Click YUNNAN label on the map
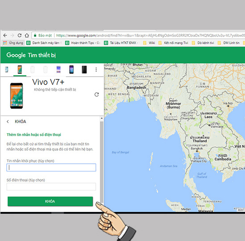Viewport: 245px width, 241px height. pos(203,87)
